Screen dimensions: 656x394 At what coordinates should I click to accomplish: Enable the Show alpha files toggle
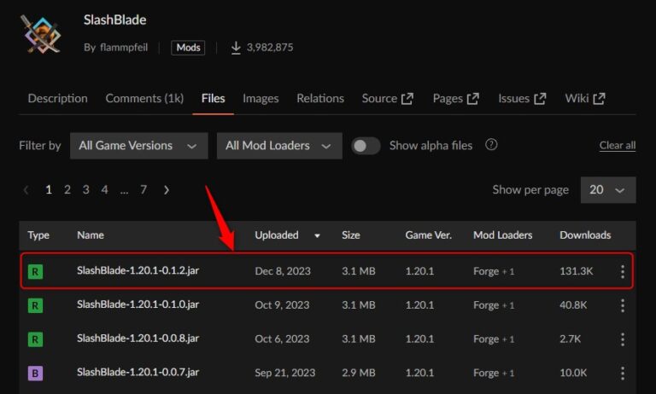[x=366, y=146]
